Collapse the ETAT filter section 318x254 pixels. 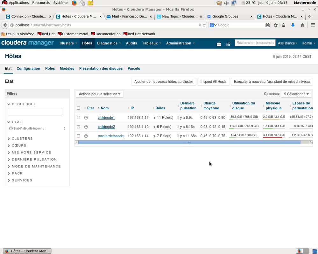click(15, 122)
